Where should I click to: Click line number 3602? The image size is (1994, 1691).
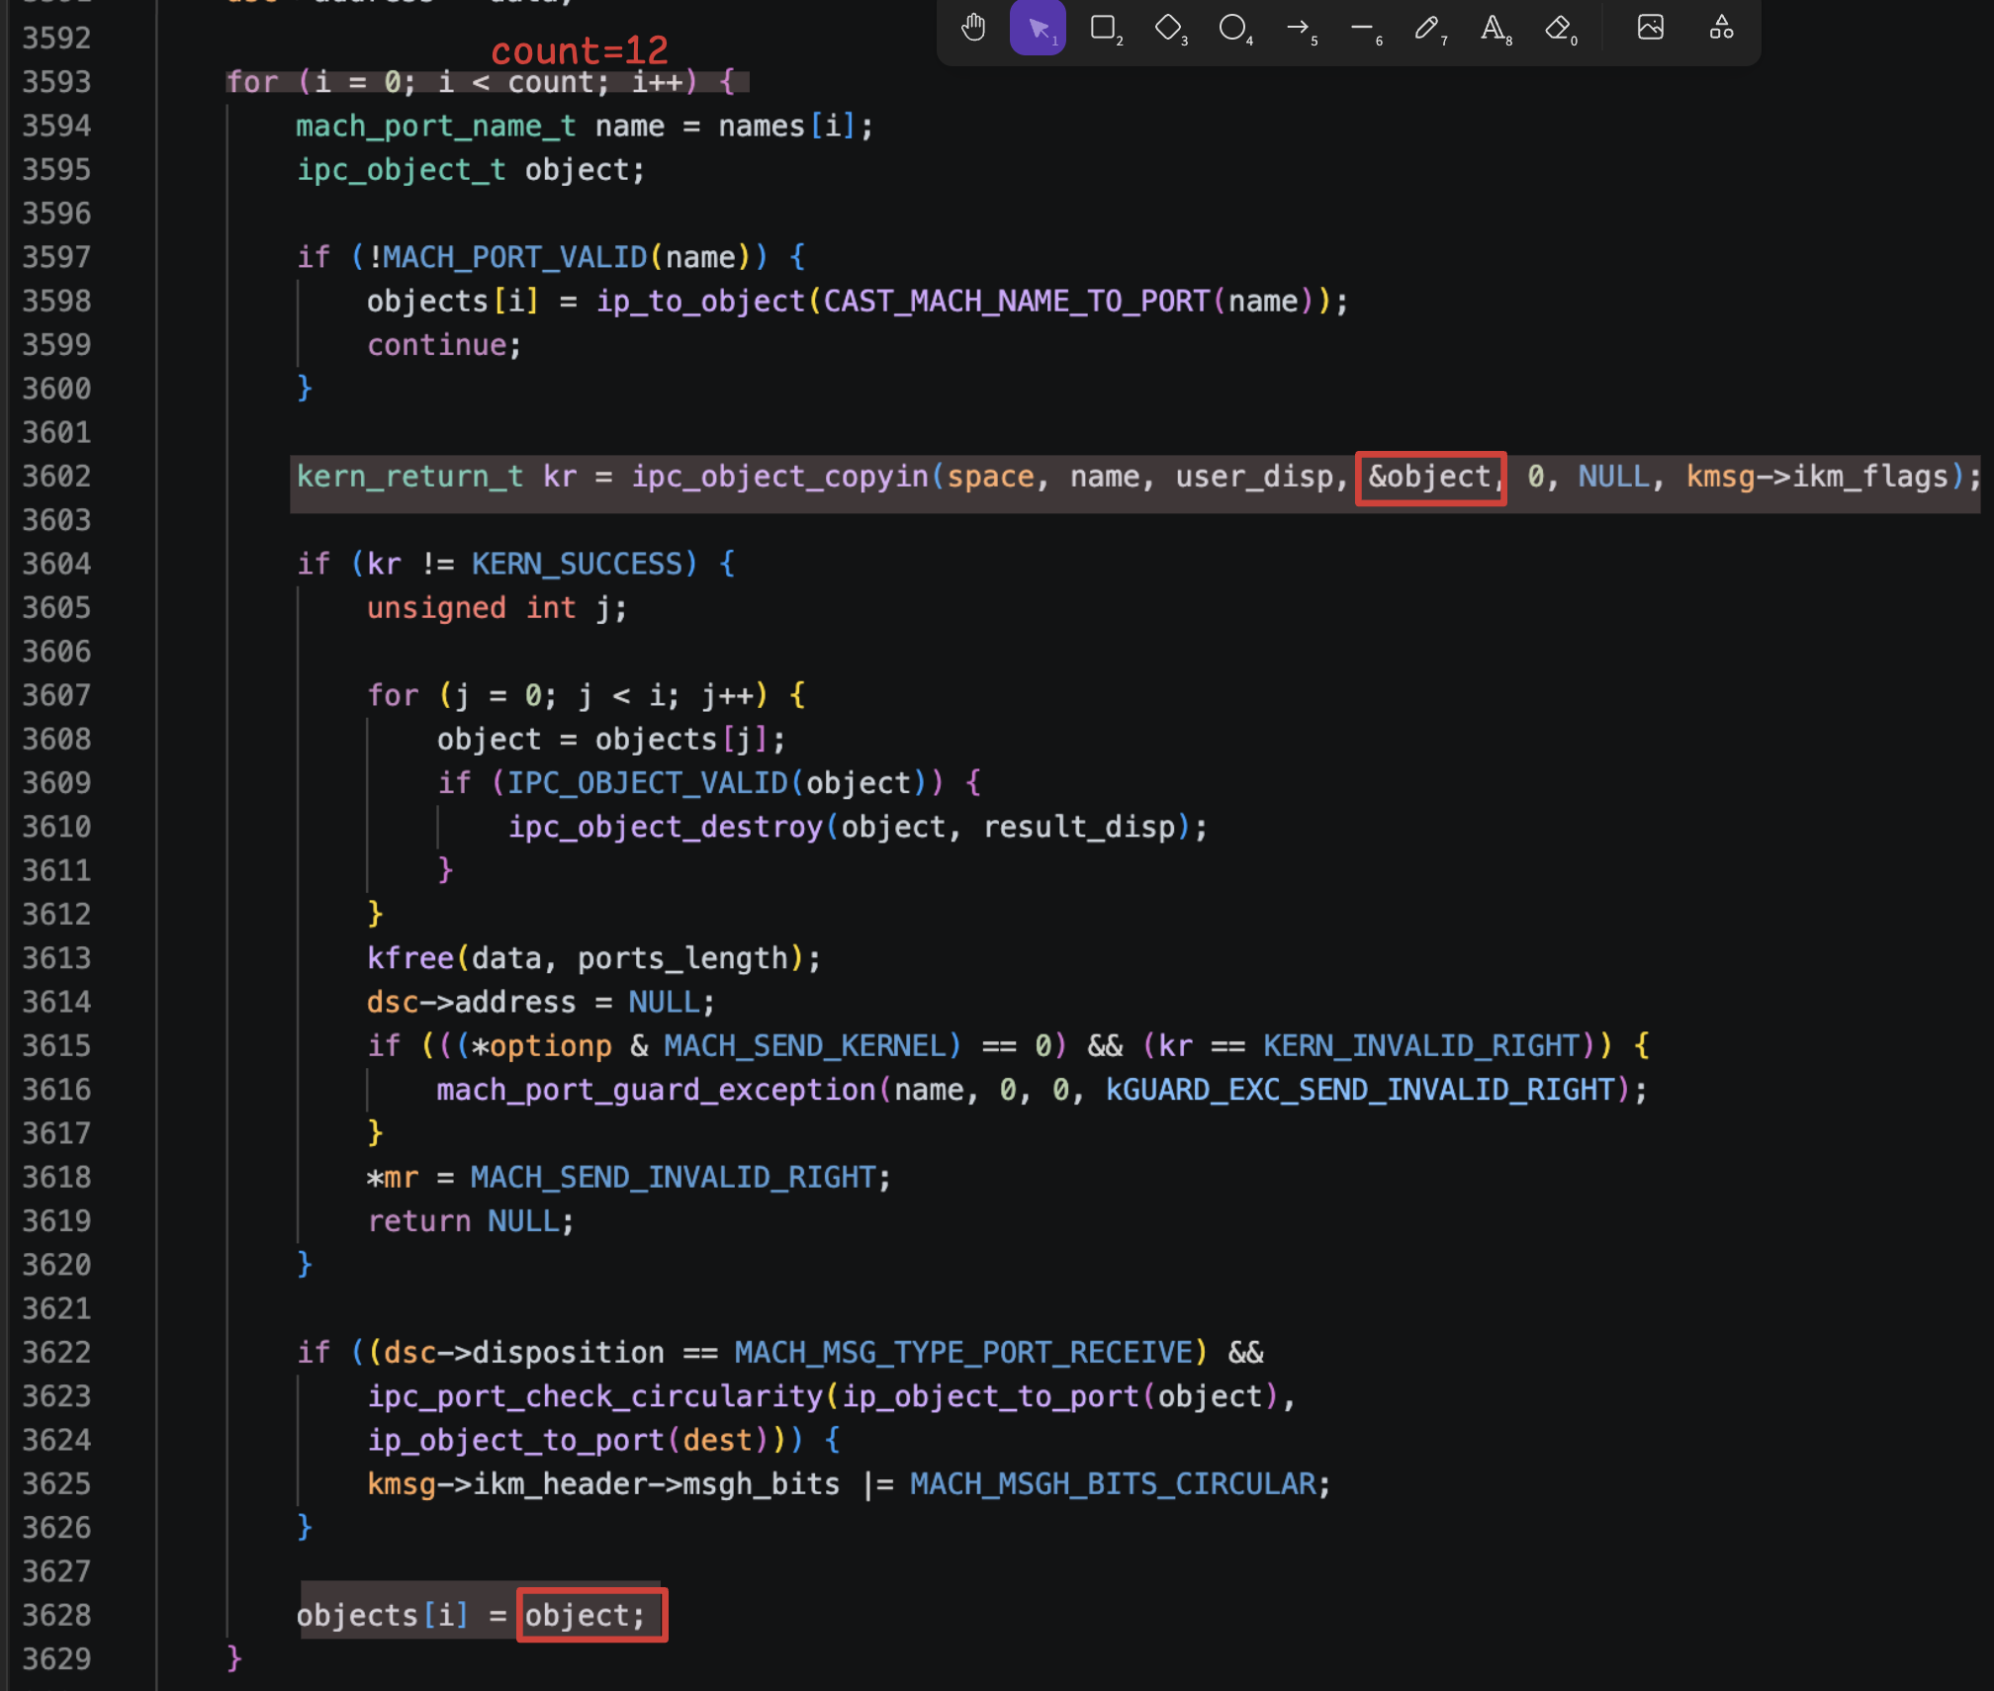[56, 477]
